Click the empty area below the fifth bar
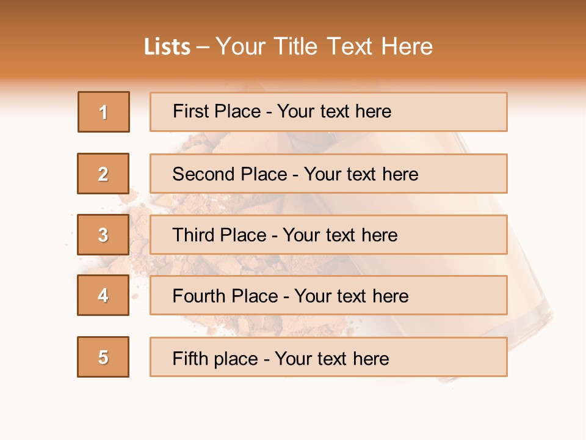586x440 pixels. pyautogui.click(x=293, y=409)
